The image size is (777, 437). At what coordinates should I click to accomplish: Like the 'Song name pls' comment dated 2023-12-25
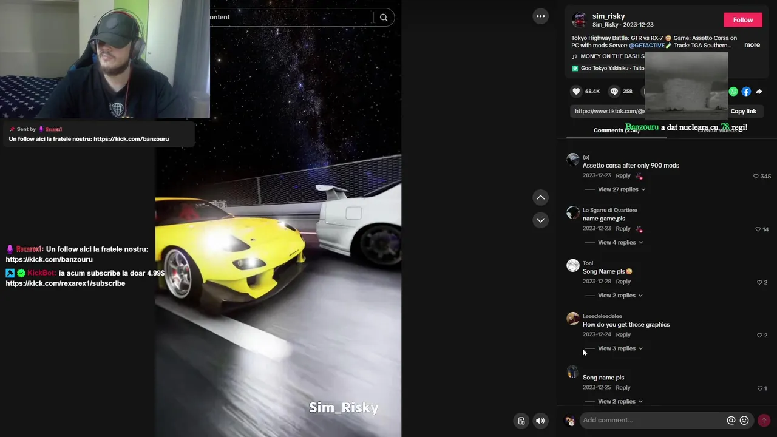click(759, 388)
